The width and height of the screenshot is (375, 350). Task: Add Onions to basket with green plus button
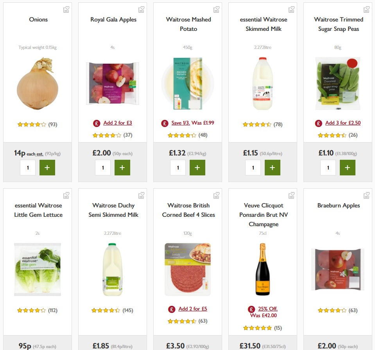coord(47,167)
